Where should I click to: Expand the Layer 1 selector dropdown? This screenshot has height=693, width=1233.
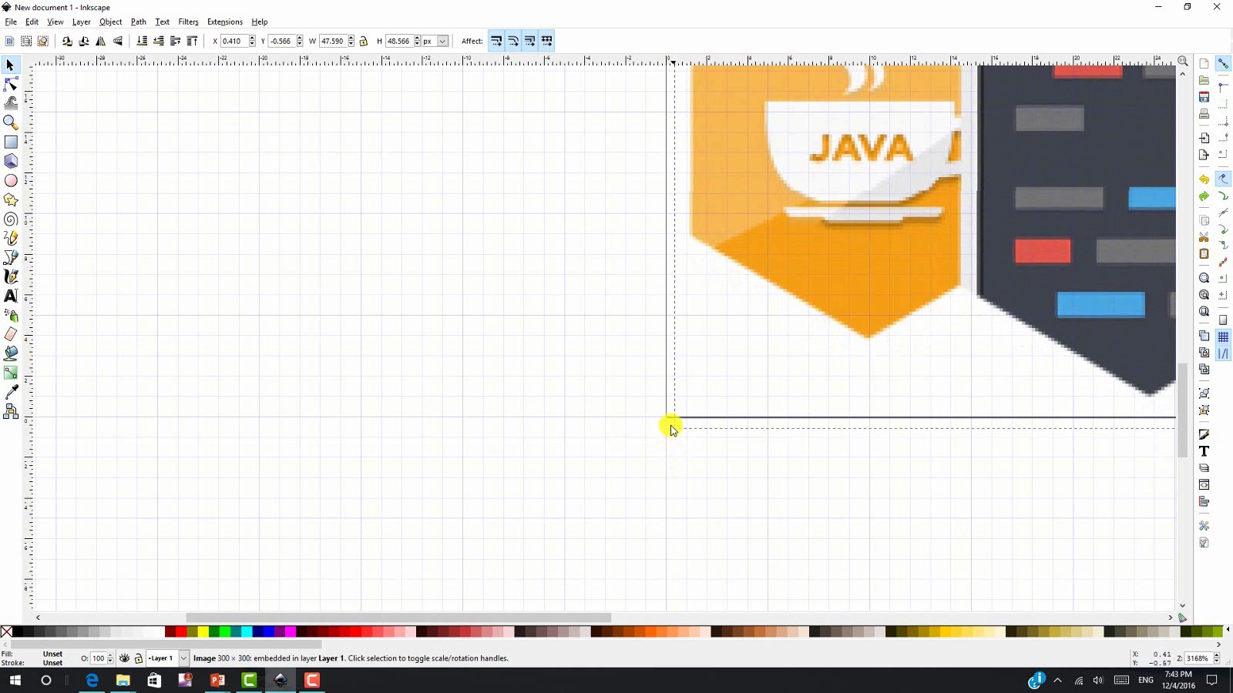pos(183,658)
